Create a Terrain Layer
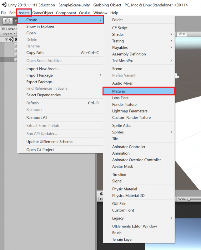201x250 pixels. (x=139, y=239)
